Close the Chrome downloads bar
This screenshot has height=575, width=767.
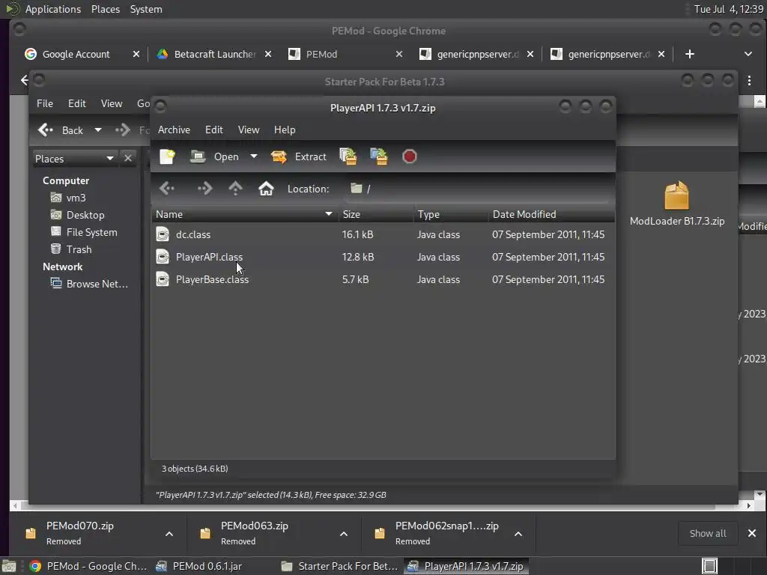pos(752,533)
